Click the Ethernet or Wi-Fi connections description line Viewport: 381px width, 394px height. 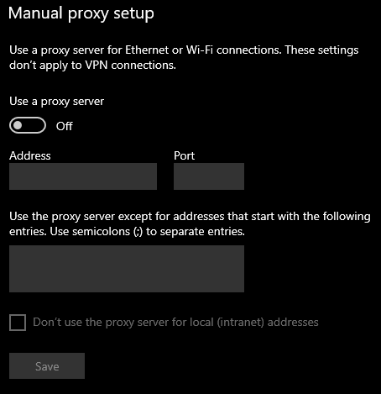pyautogui.click(x=184, y=50)
